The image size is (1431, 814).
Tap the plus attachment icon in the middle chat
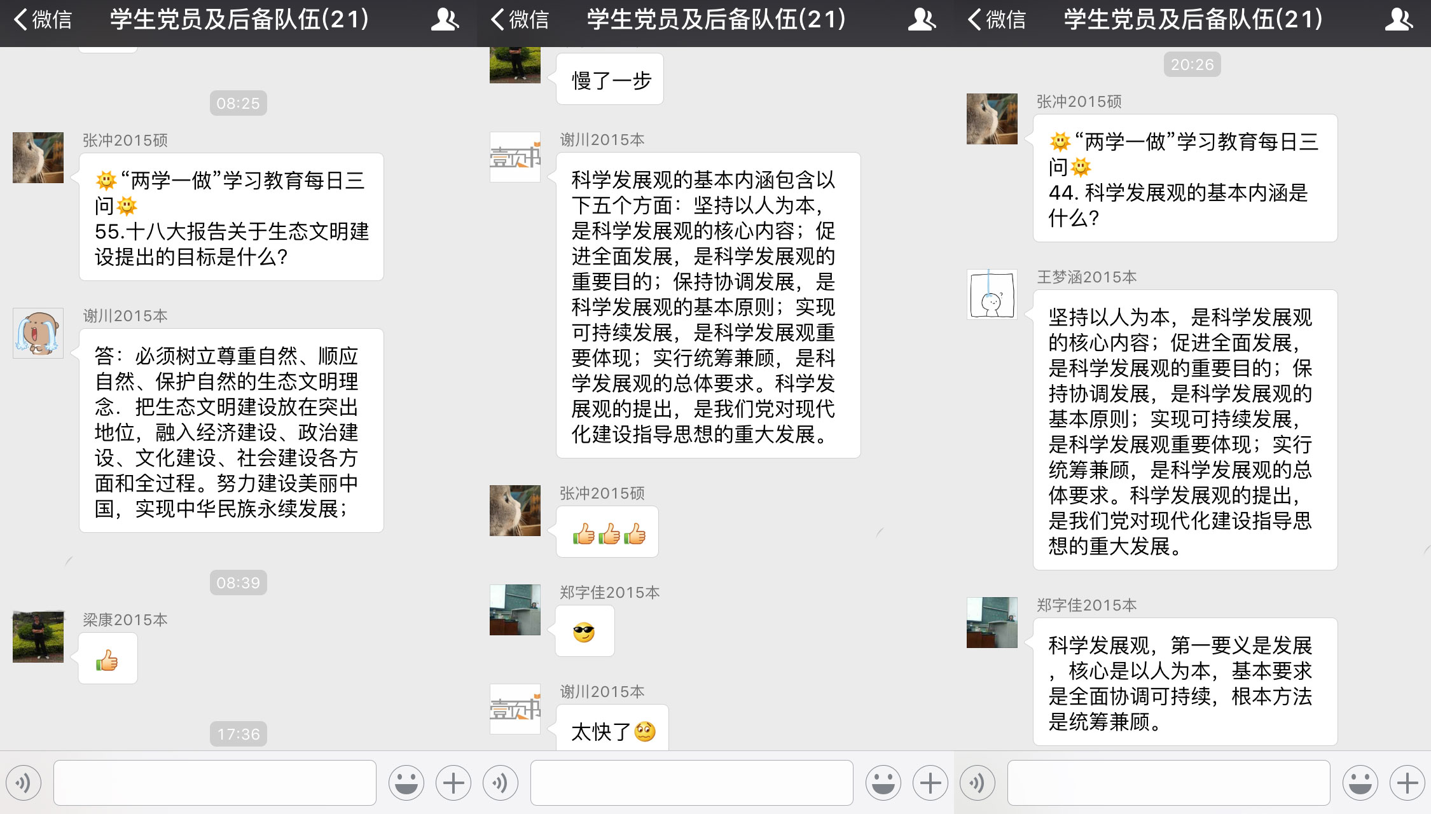pos(930,783)
